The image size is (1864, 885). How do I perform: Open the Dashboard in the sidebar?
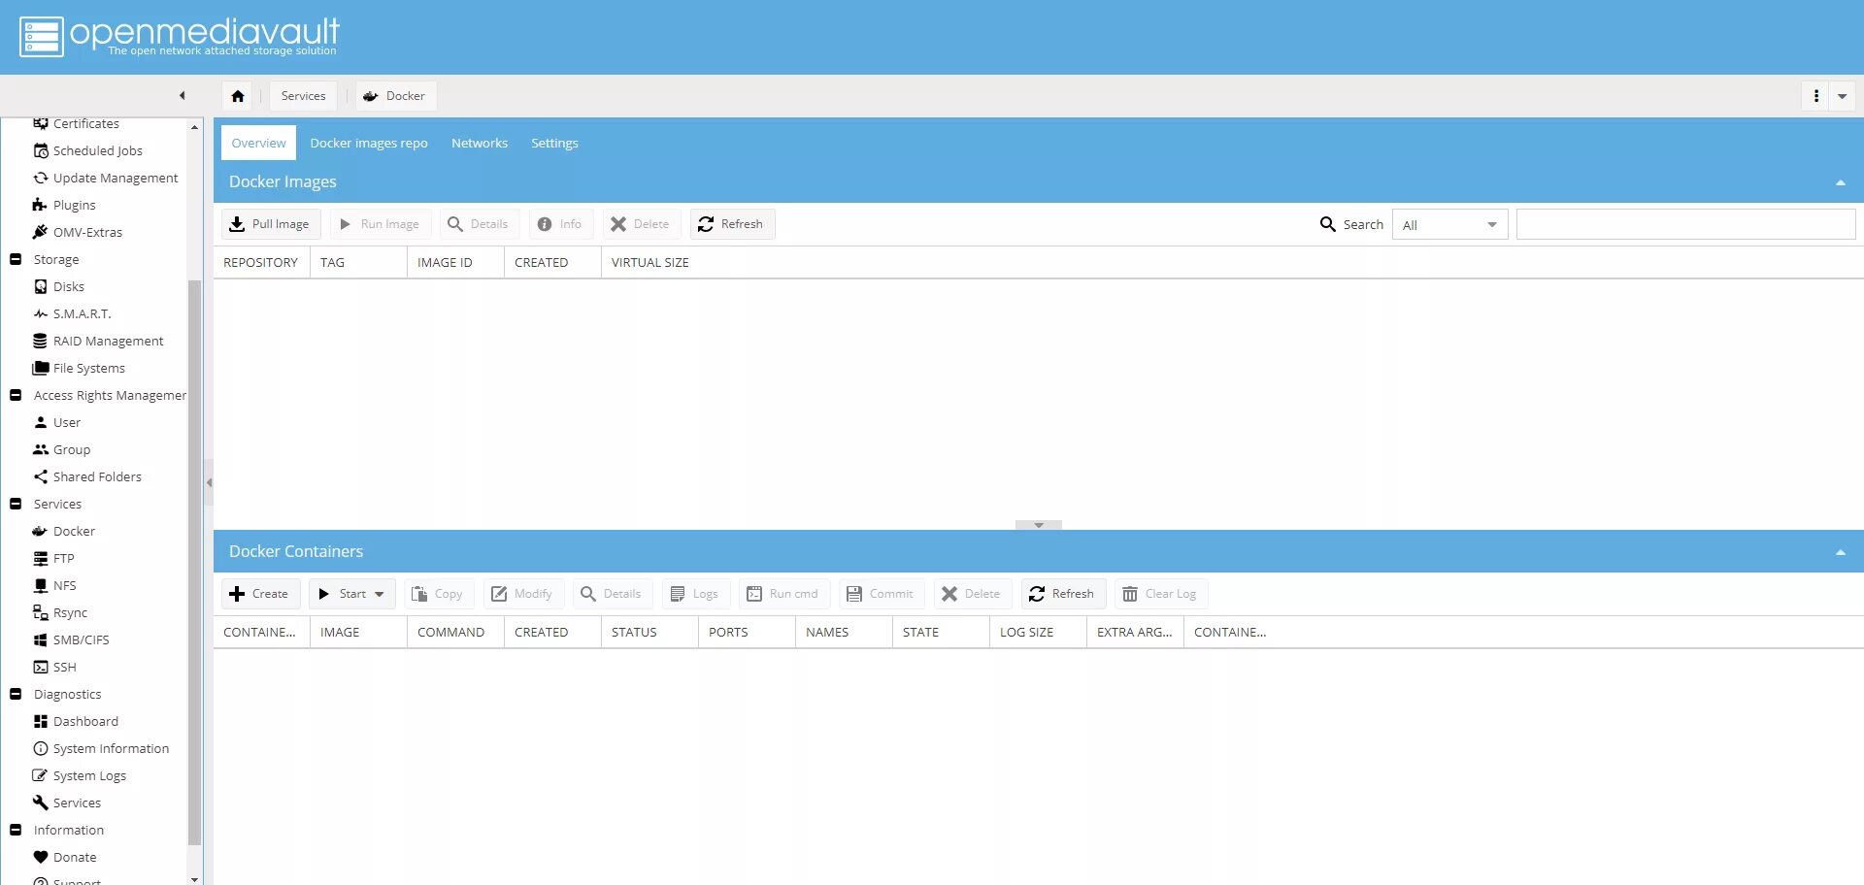[x=85, y=721]
